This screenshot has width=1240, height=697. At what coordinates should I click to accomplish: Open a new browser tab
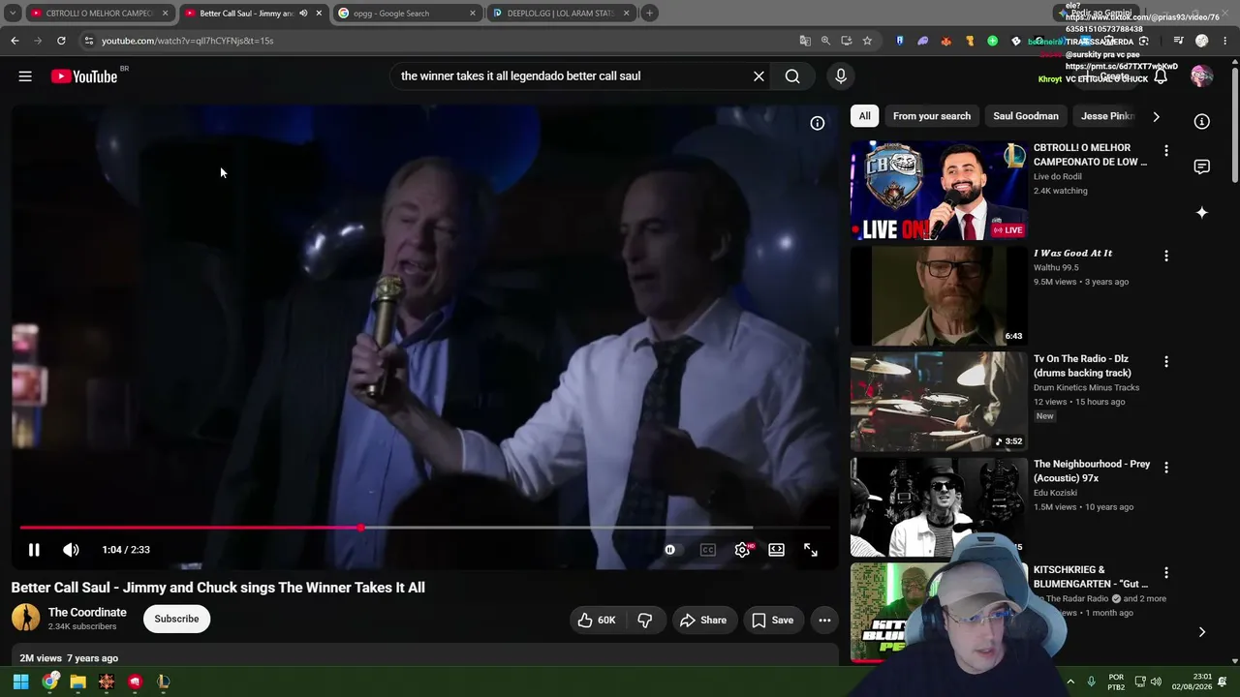(x=650, y=14)
